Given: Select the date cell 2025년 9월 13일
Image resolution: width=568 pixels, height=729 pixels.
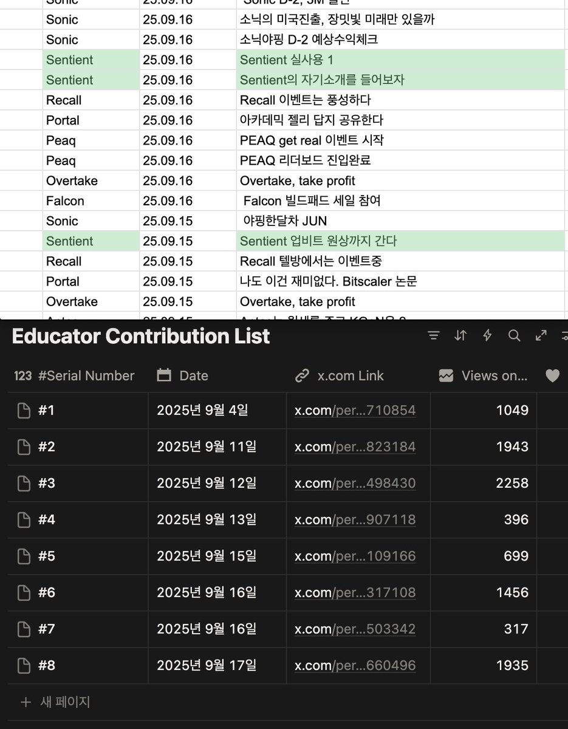Looking at the screenshot, I should [217, 520].
